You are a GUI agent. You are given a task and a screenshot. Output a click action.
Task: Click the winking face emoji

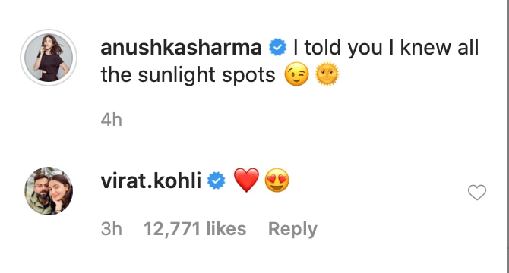point(296,74)
